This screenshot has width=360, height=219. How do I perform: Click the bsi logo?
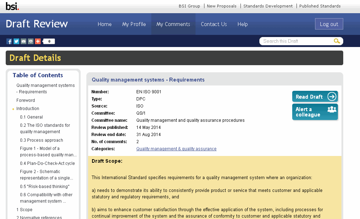click(x=12, y=6)
